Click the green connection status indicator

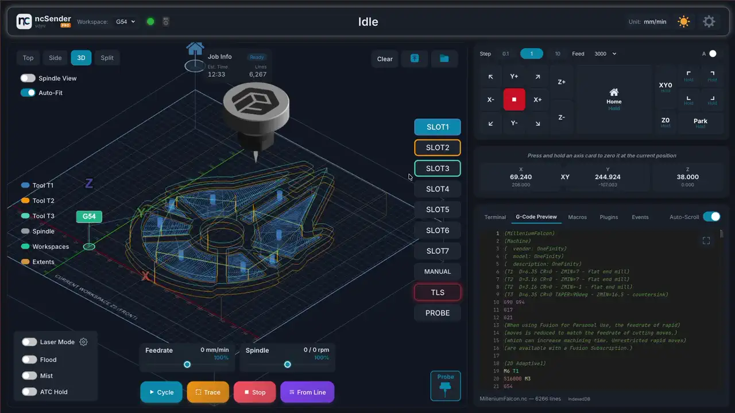click(x=150, y=22)
